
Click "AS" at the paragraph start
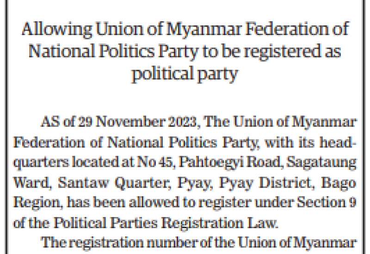click(x=50, y=122)
